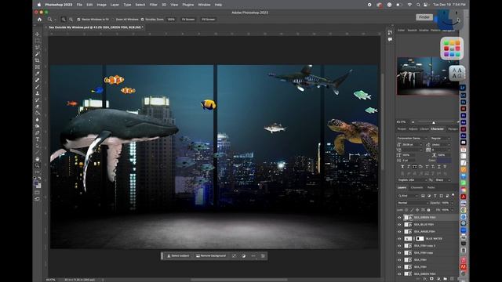502x282 pixels.
Task: Open the Normal blend mode dropdown
Action: point(413,203)
